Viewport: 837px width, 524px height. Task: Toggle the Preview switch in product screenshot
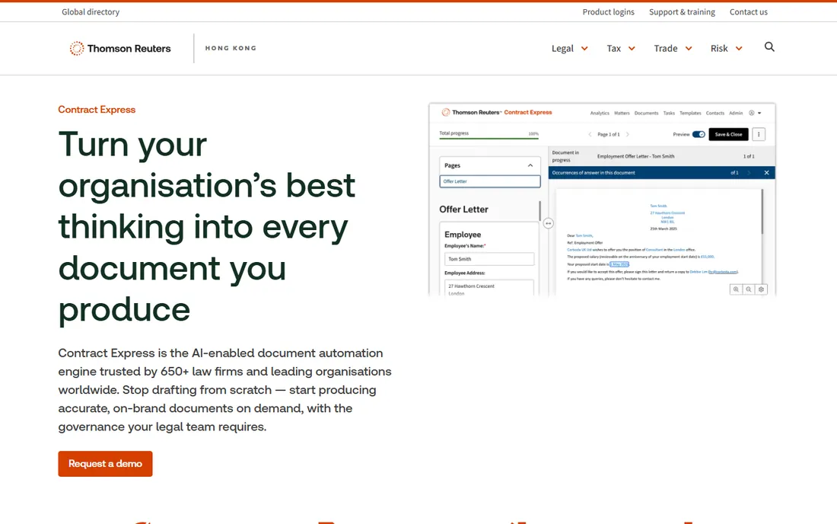coord(699,134)
